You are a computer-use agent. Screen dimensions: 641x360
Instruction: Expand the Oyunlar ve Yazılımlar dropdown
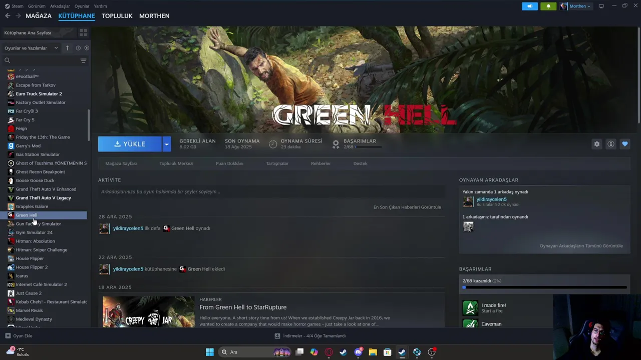[x=31, y=48]
